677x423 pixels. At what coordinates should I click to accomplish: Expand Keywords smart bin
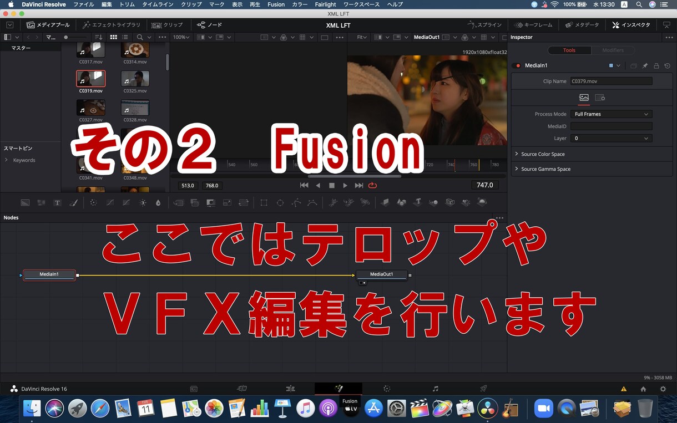click(7, 160)
